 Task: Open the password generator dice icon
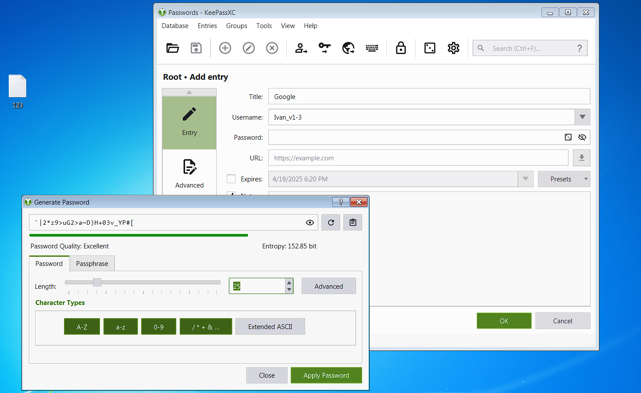[429, 48]
